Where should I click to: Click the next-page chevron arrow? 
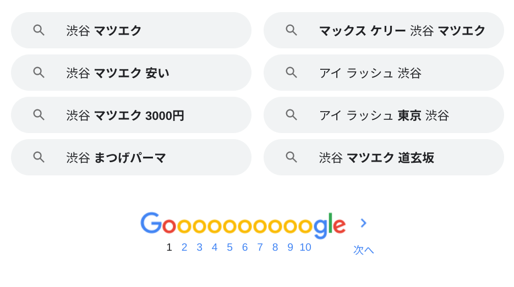tap(363, 223)
